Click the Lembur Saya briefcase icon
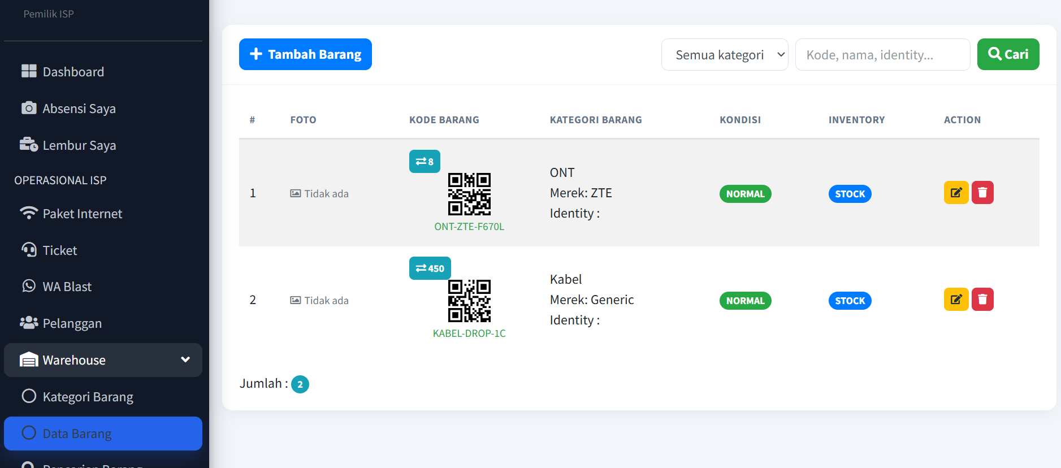This screenshot has width=1061, height=468. click(x=29, y=145)
